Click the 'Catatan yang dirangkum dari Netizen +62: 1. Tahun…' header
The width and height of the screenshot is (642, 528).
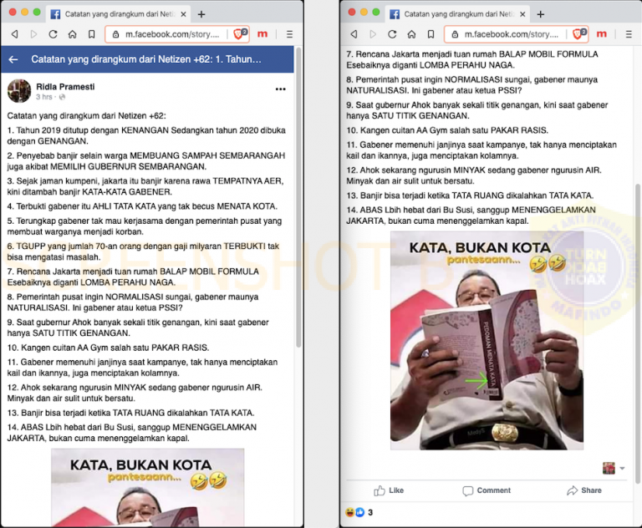(x=146, y=59)
